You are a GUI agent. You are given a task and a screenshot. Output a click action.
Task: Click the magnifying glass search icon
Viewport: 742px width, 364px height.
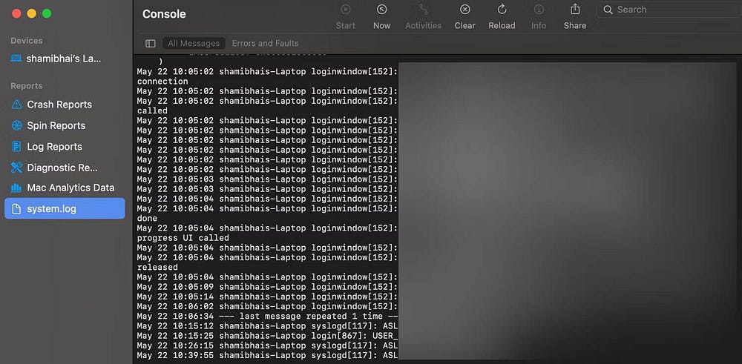click(x=608, y=10)
